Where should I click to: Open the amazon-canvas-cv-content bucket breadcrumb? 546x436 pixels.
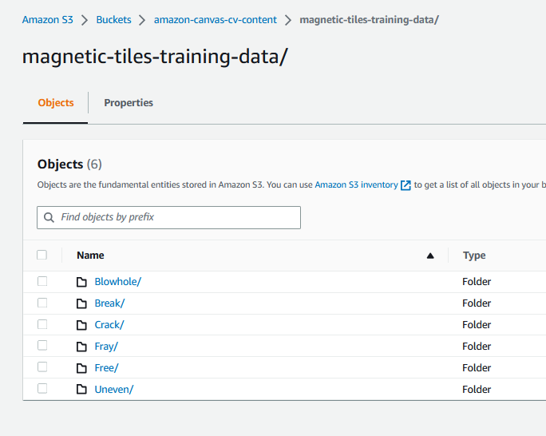click(216, 19)
